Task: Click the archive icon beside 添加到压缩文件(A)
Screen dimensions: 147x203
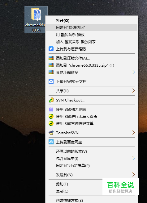Action: (x=51, y=58)
